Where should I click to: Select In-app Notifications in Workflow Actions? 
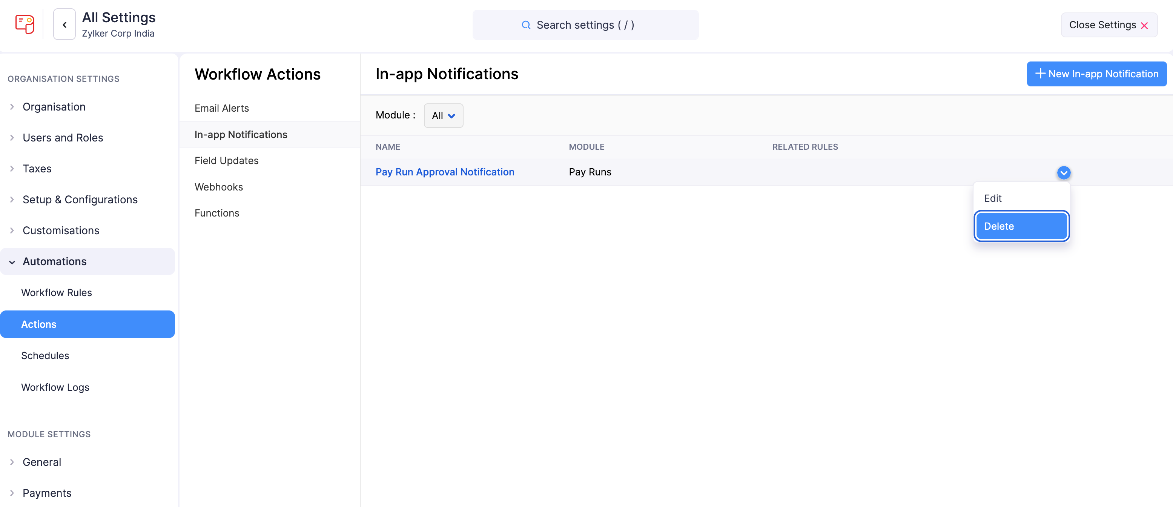[x=270, y=135]
